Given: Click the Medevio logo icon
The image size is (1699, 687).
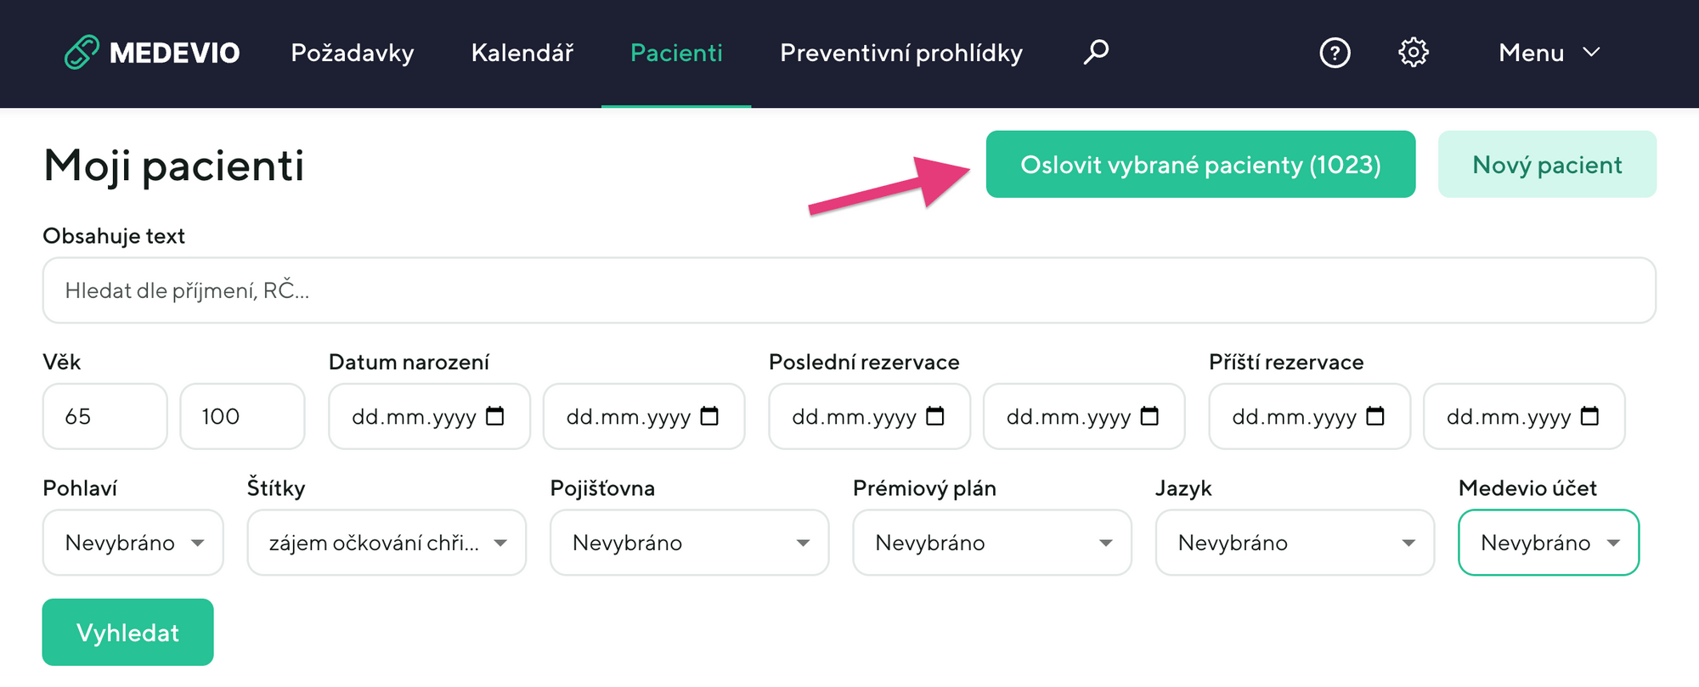Looking at the screenshot, I should 82,53.
